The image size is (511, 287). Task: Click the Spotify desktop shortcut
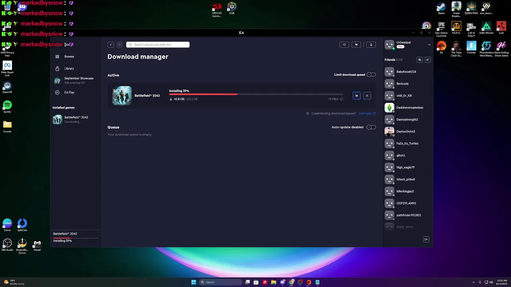[7, 107]
